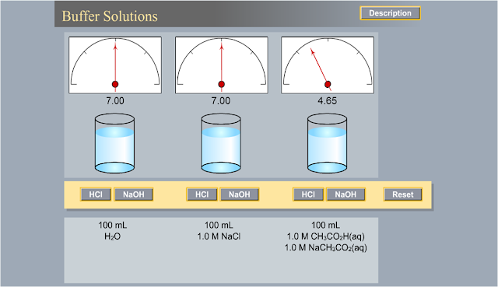Add NaOH to the NaCl solution
Image resolution: width=498 pixels, height=287 pixels.
[x=240, y=194]
